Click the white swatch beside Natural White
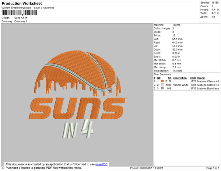 pos(162,85)
